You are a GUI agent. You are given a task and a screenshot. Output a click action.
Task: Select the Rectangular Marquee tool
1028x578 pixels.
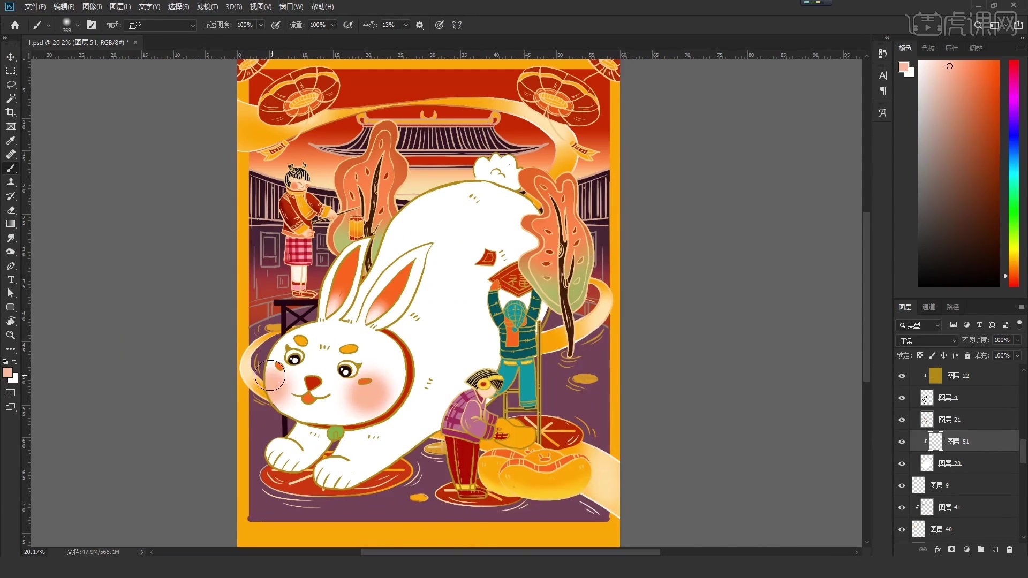11,71
